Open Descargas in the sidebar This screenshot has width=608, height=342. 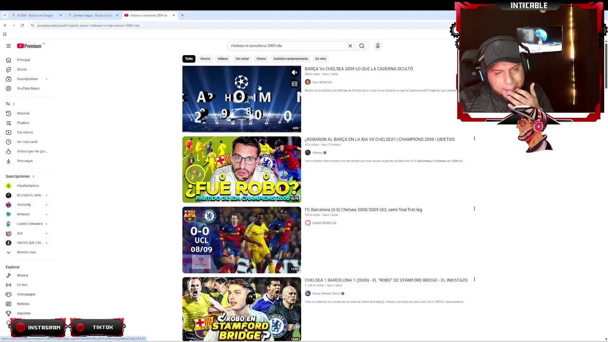point(25,161)
